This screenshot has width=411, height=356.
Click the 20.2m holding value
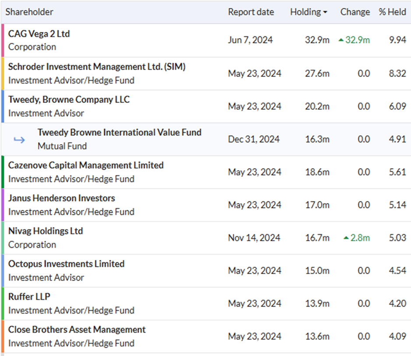click(317, 106)
